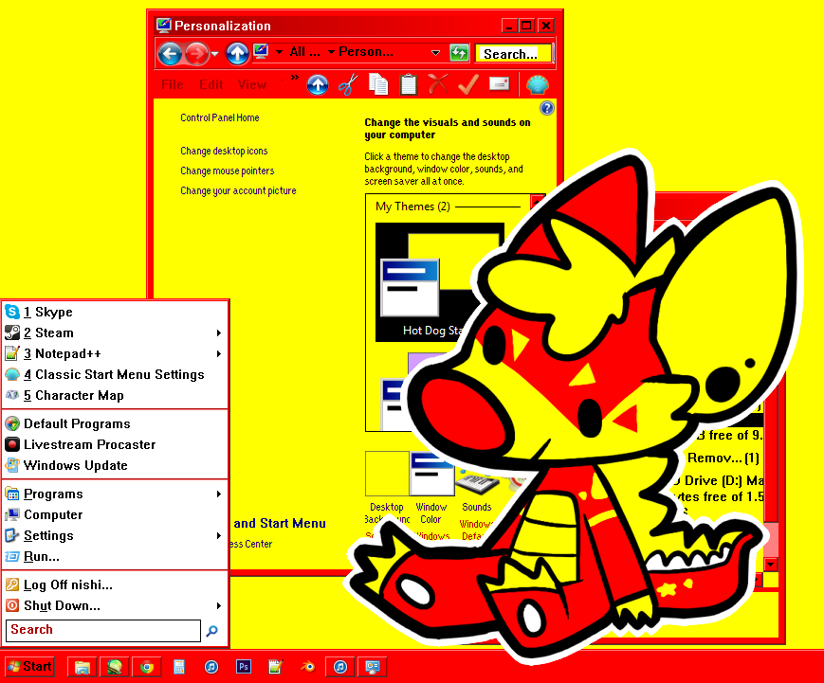Click the start menu search magnifier icon
This screenshot has height=683, width=824.
tap(212, 631)
